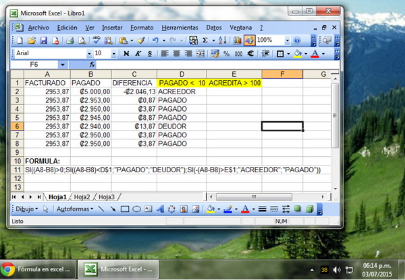
Task: Align text right
Action: point(188,54)
